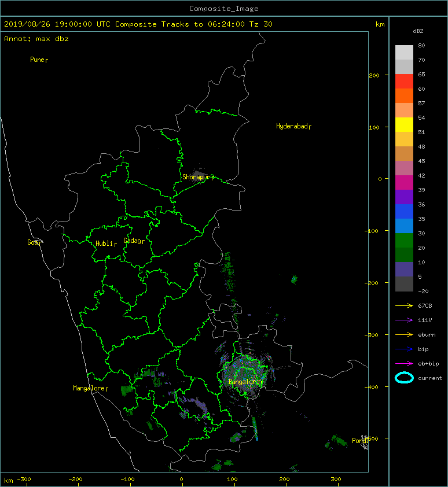Click the red 65 dBZ swatch

click(x=404, y=81)
